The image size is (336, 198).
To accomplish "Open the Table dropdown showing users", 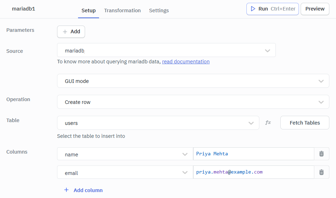I will [x=158, y=123].
